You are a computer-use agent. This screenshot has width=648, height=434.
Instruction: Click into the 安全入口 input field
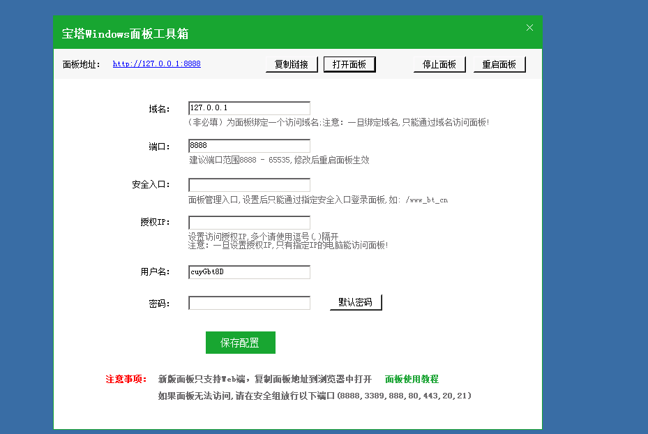point(249,185)
